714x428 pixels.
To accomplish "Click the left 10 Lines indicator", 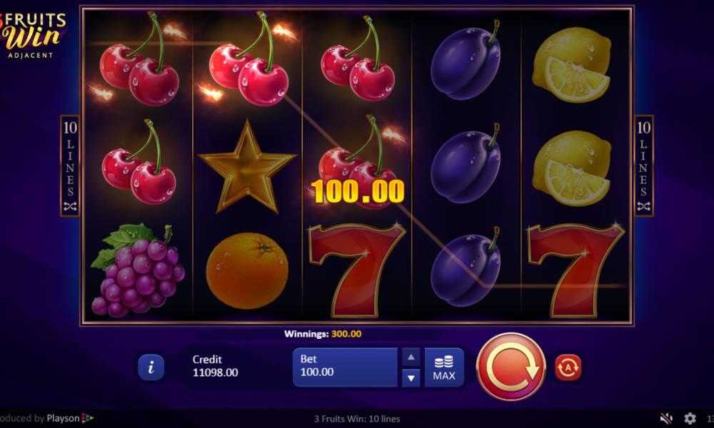I will click(70, 166).
